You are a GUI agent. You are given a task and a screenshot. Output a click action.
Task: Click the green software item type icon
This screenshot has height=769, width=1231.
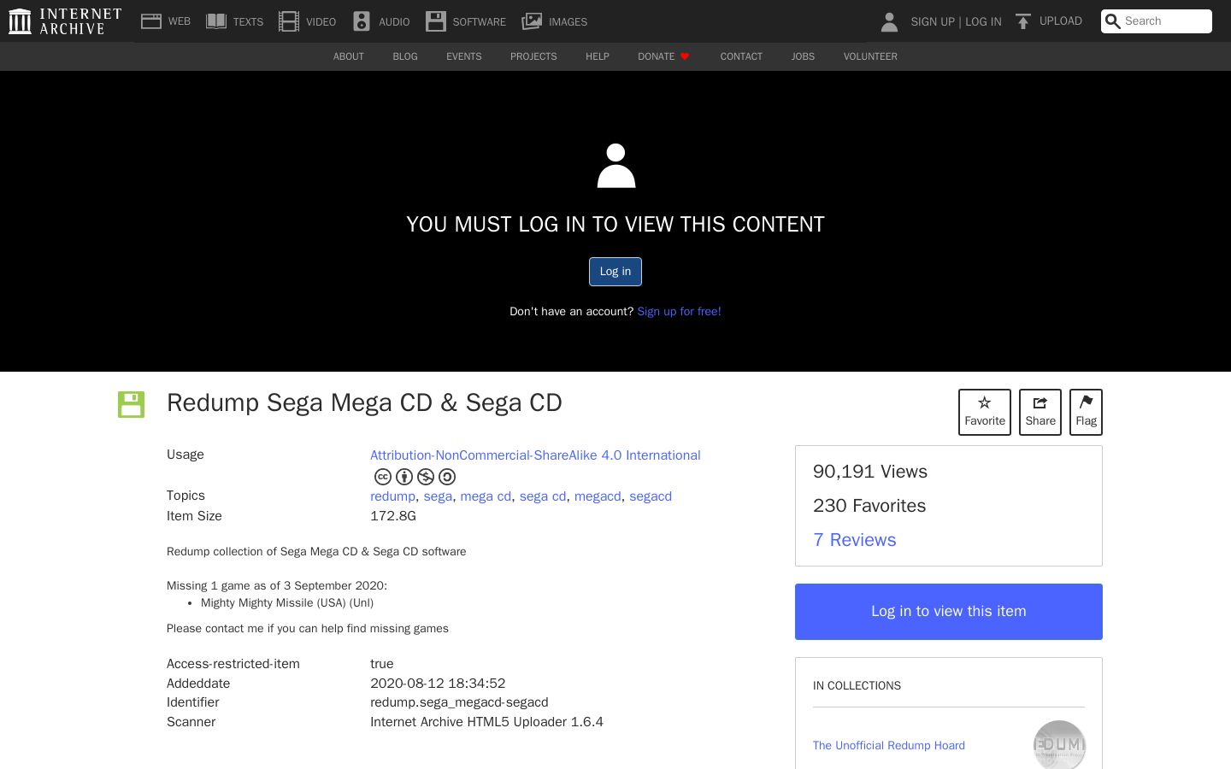pyautogui.click(x=131, y=404)
